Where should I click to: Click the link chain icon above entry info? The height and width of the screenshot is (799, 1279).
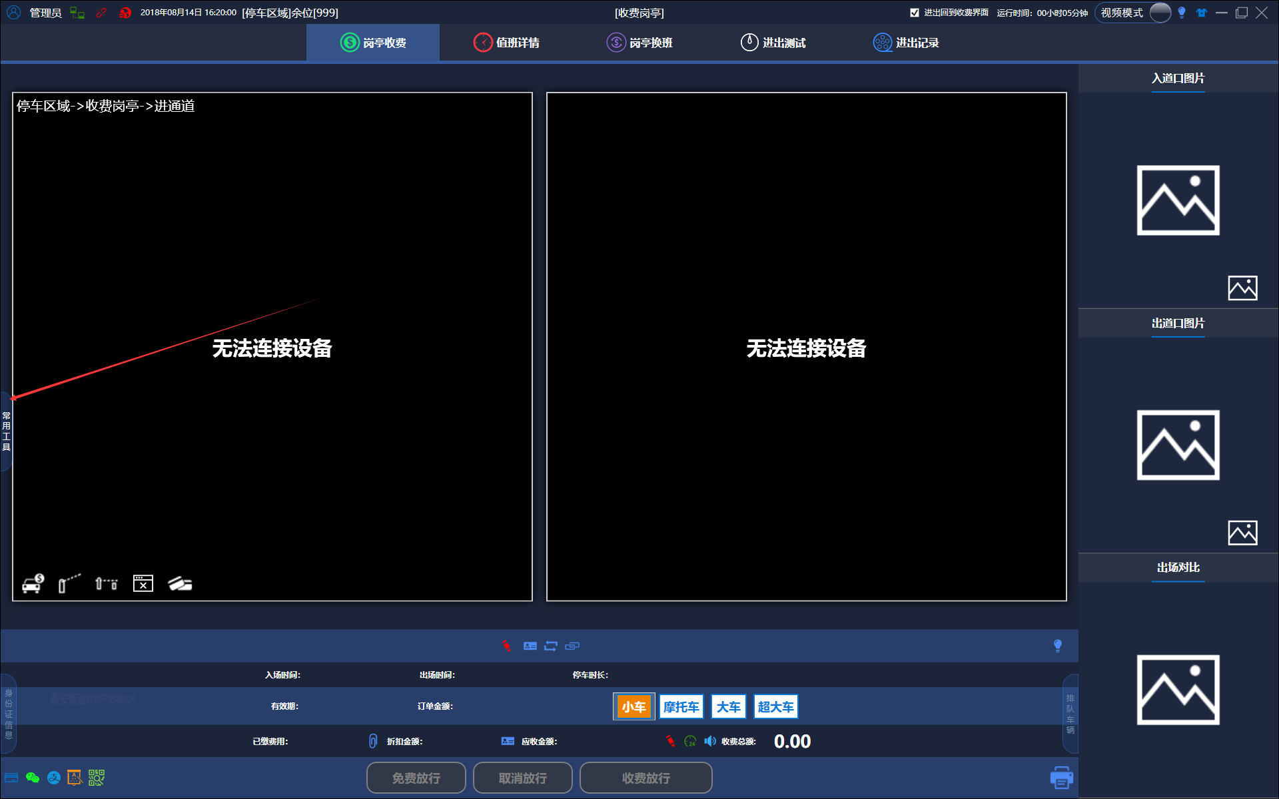(572, 646)
